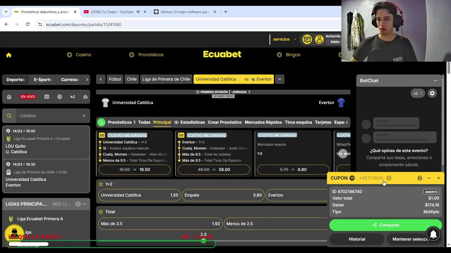
Task: Share coupon with Comparte button
Action: (385, 225)
